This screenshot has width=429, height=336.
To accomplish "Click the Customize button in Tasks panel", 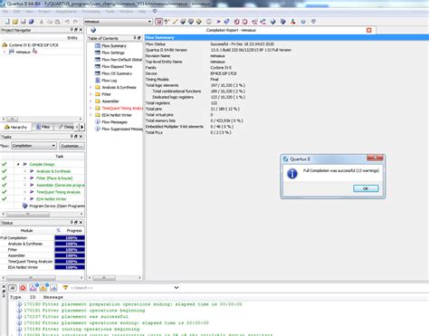I will [x=71, y=146].
